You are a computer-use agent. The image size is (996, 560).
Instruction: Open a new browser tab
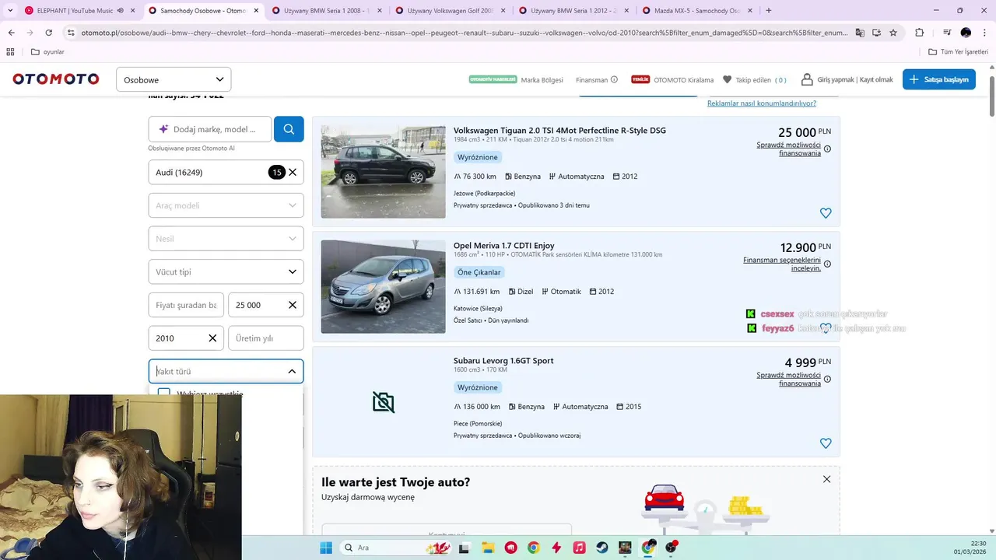pos(769,11)
